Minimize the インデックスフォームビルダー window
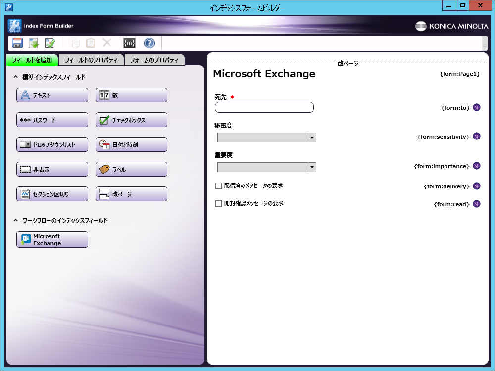 448,5
